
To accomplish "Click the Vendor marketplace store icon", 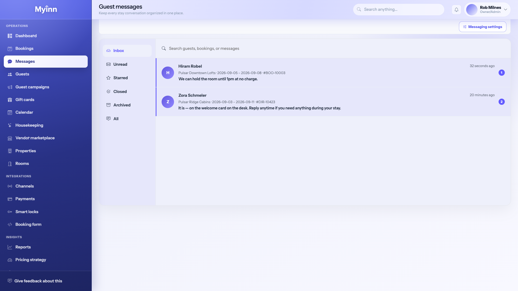I will (x=10, y=138).
